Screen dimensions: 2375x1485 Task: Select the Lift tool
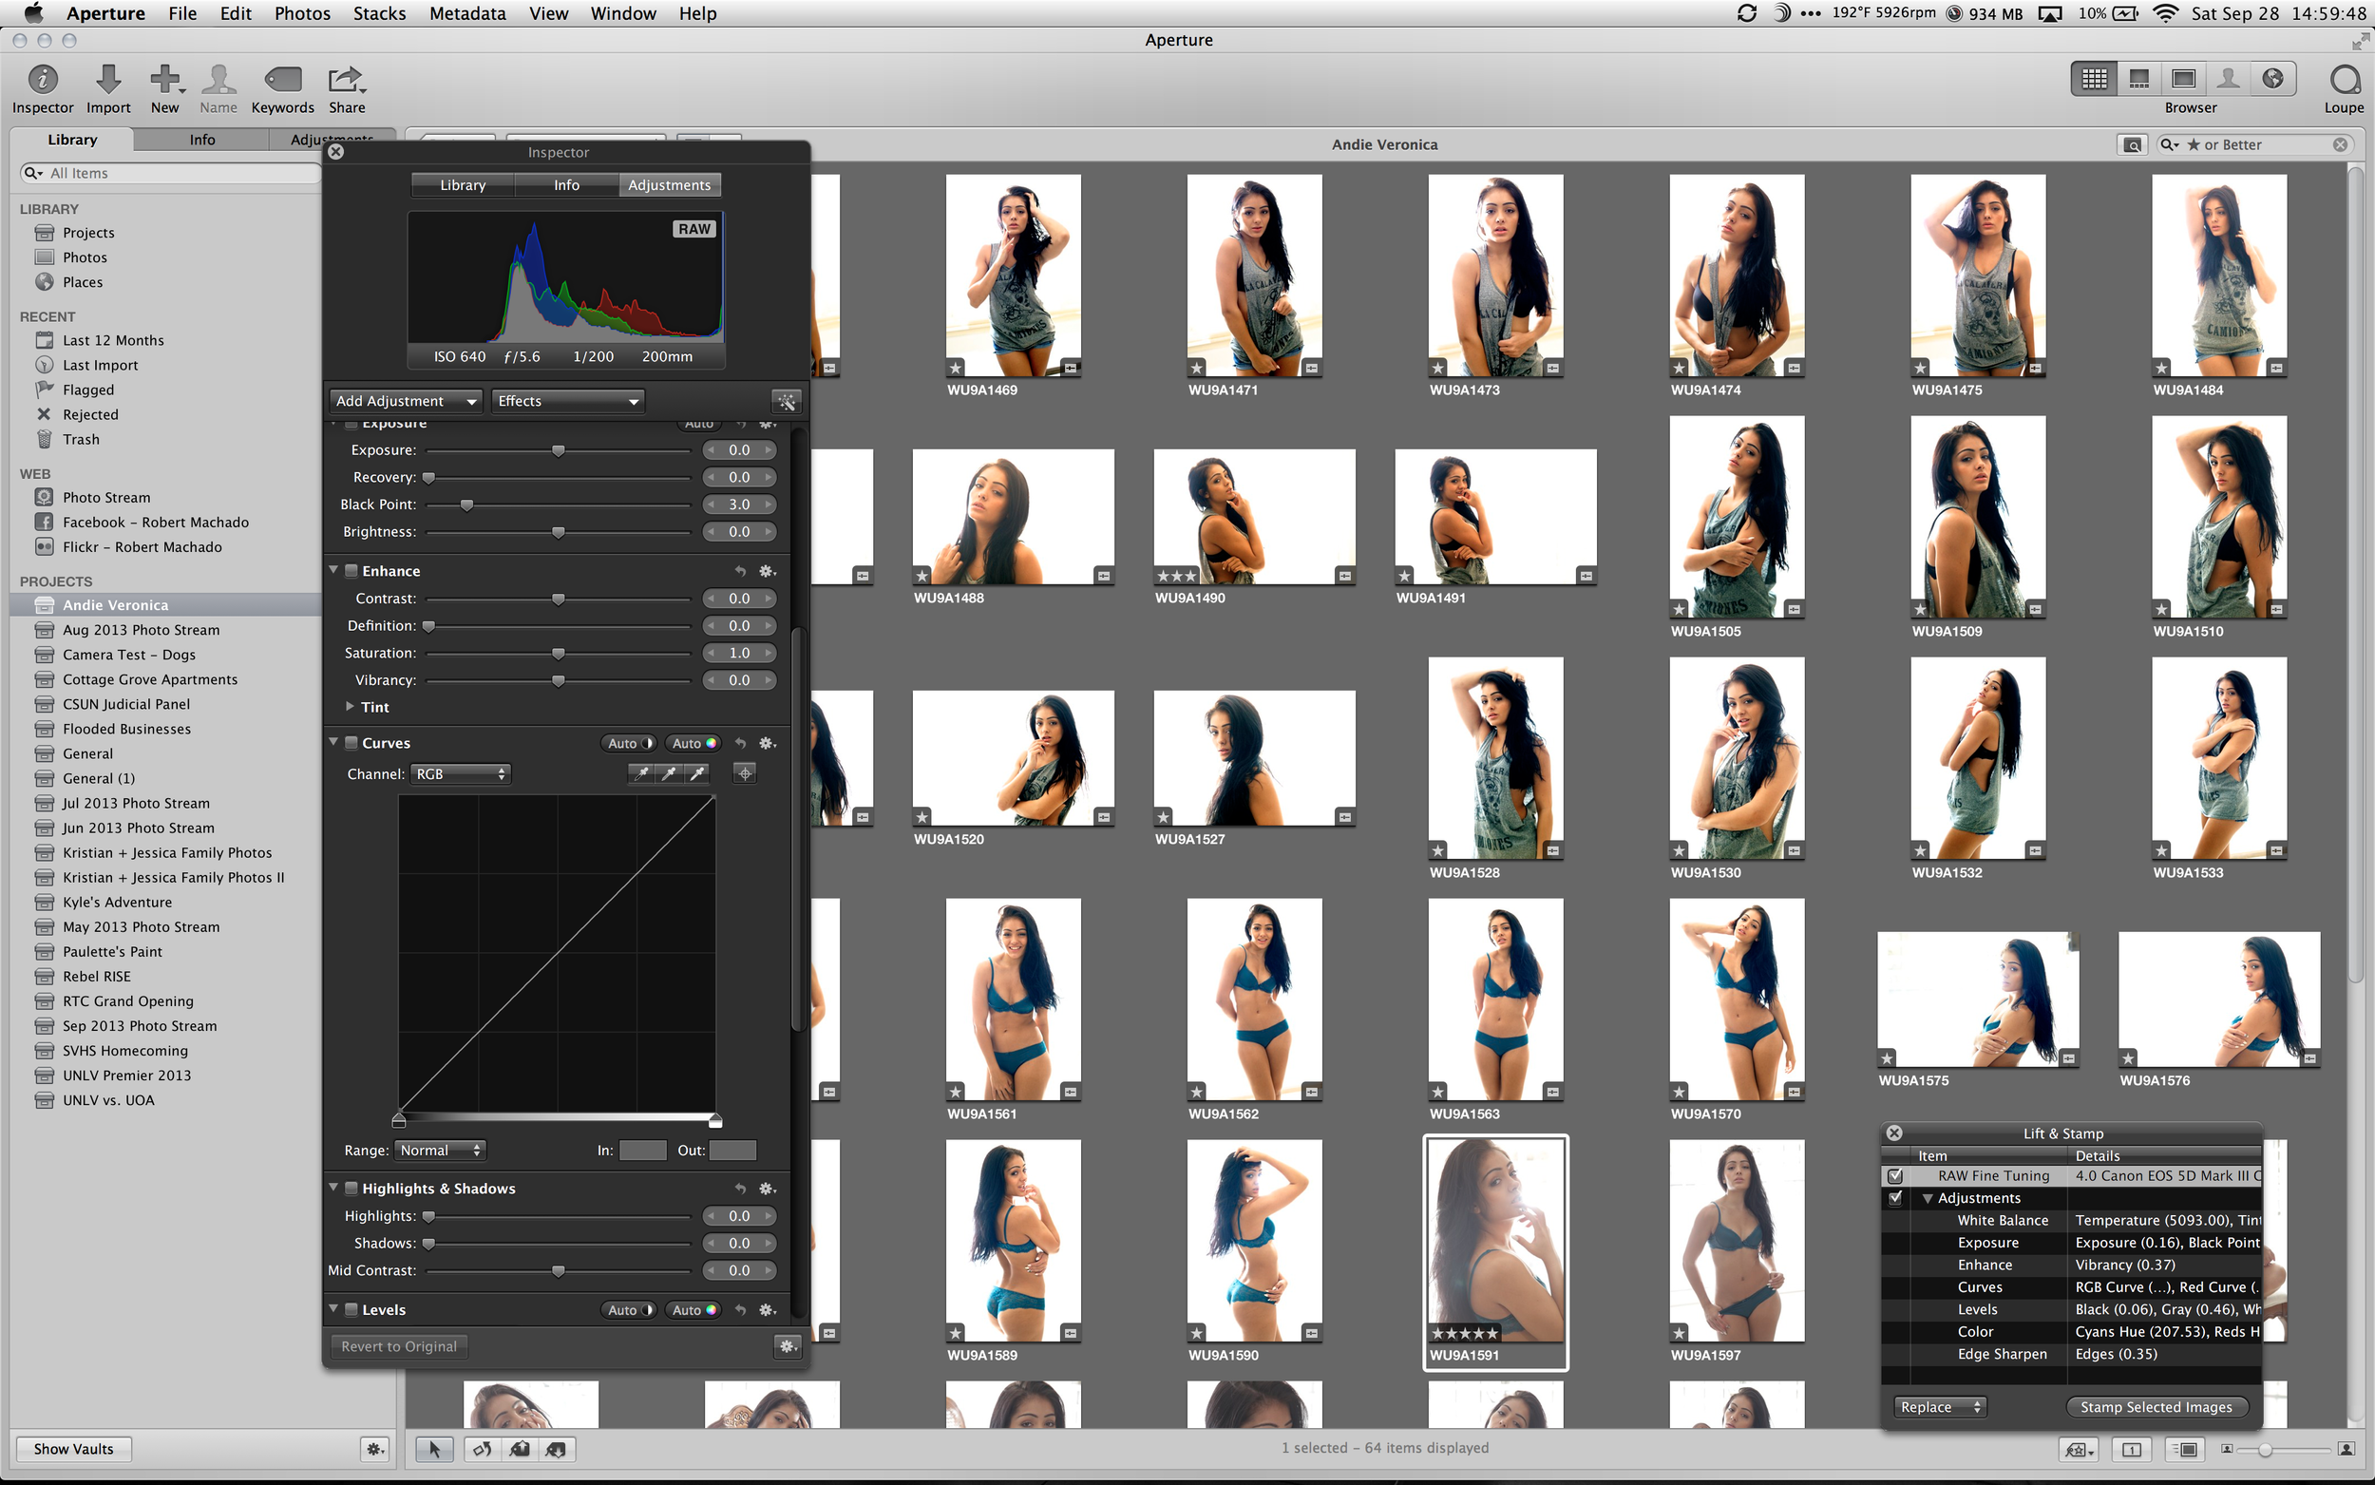coord(520,1448)
